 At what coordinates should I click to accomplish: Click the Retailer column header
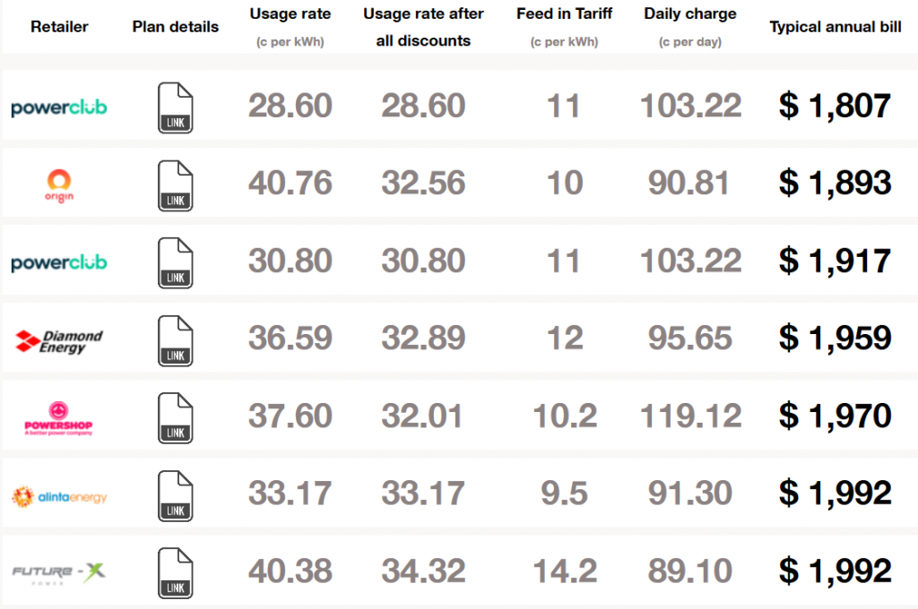(x=59, y=26)
